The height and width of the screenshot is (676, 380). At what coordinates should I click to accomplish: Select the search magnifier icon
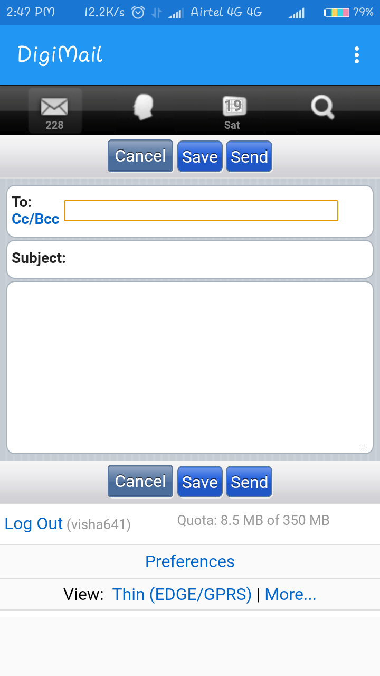pyautogui.click(x=322, y=107)
